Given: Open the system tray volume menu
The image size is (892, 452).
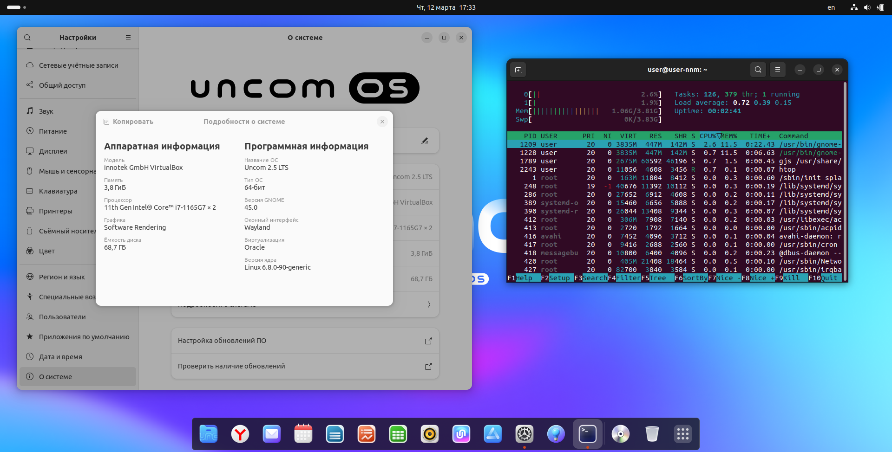Looking at the screenshot, I should [x=867, y=7].
